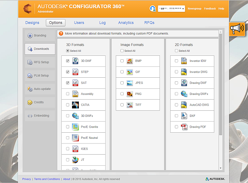Viewport: 248px width, 183px height.
Task: Select Downloads in the sidebar
Action: 40,49
